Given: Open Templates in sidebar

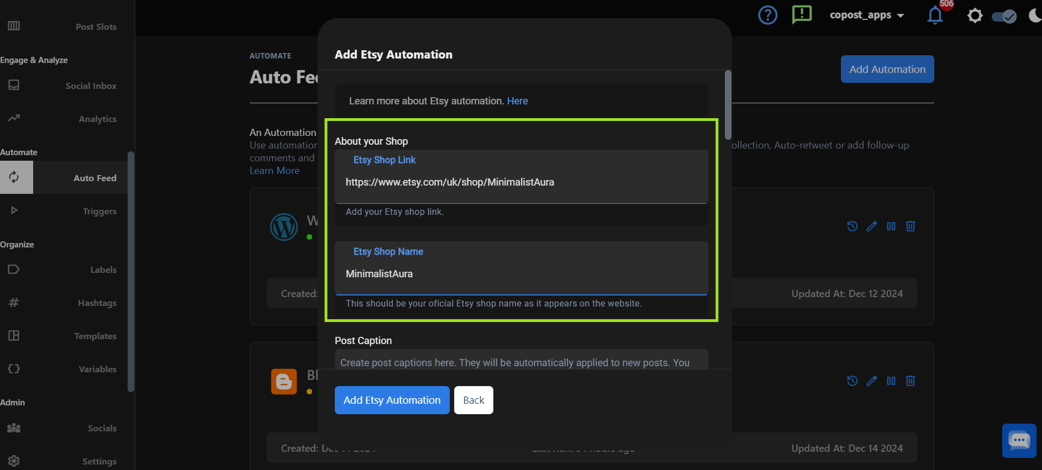Looking at the screenshot, I should [x=96, y=336].
